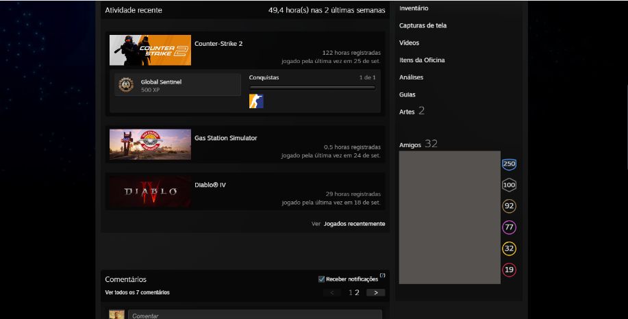
Task: Open Análises link
Action: tap(411, 77)
